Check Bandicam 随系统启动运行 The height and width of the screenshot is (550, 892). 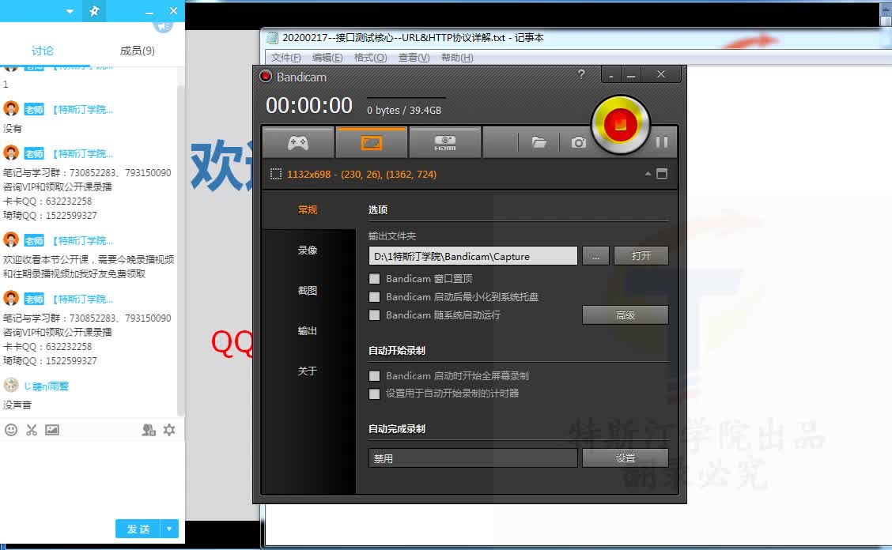(x=375, y=315)
